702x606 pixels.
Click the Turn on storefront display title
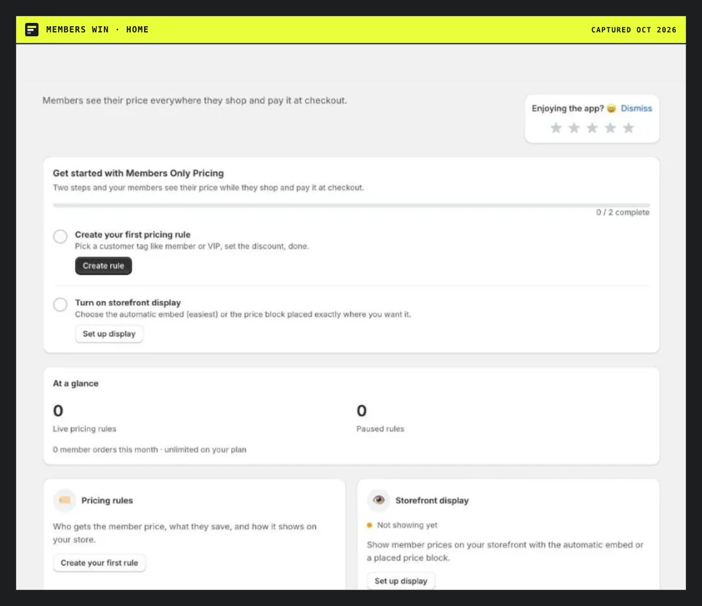(x=128, y=303)
